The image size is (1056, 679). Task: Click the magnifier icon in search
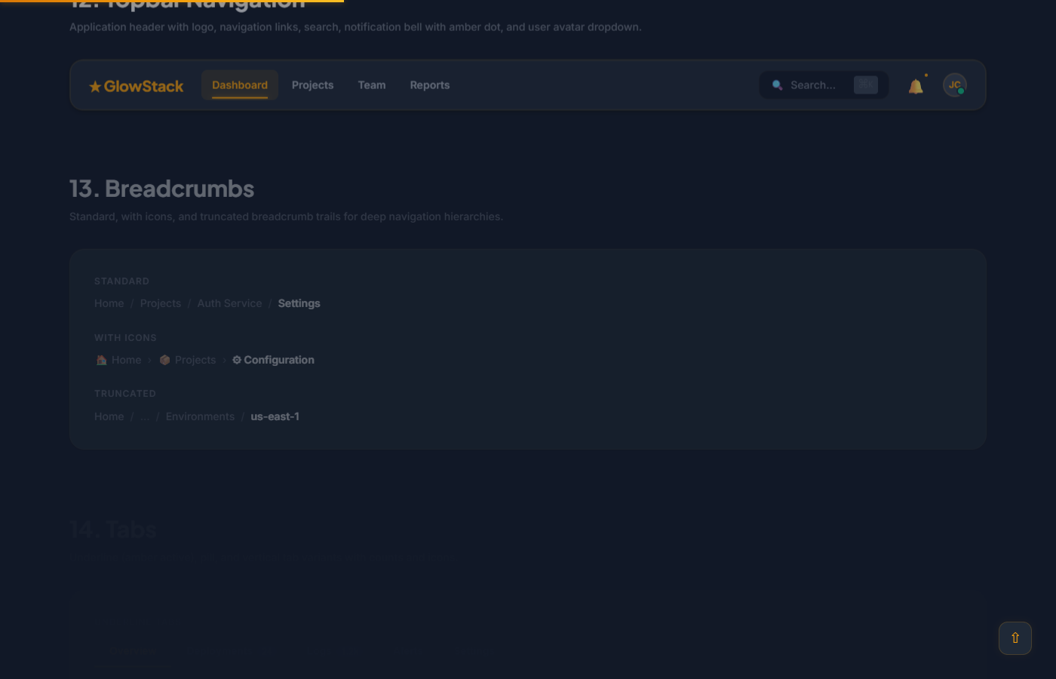pos(777,85)
